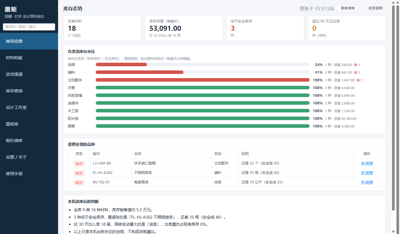Open 设置 / 关于 page

[29, 157]
